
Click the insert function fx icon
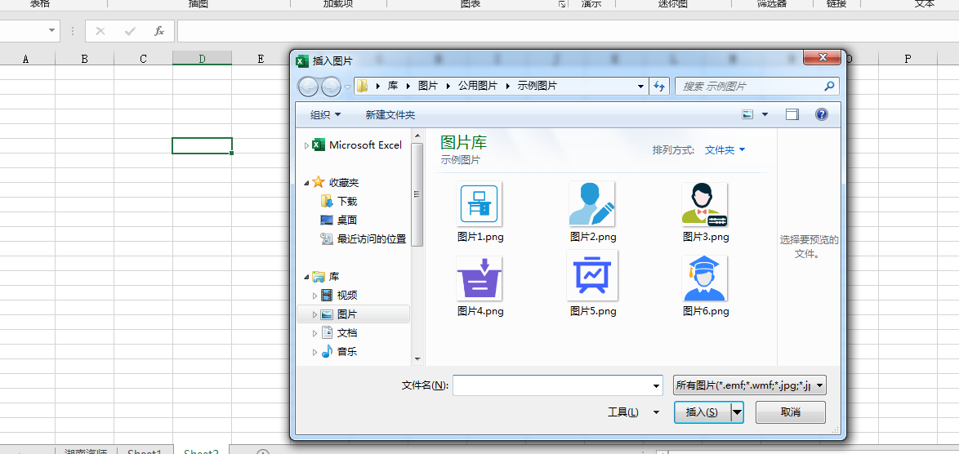(159, 31)
